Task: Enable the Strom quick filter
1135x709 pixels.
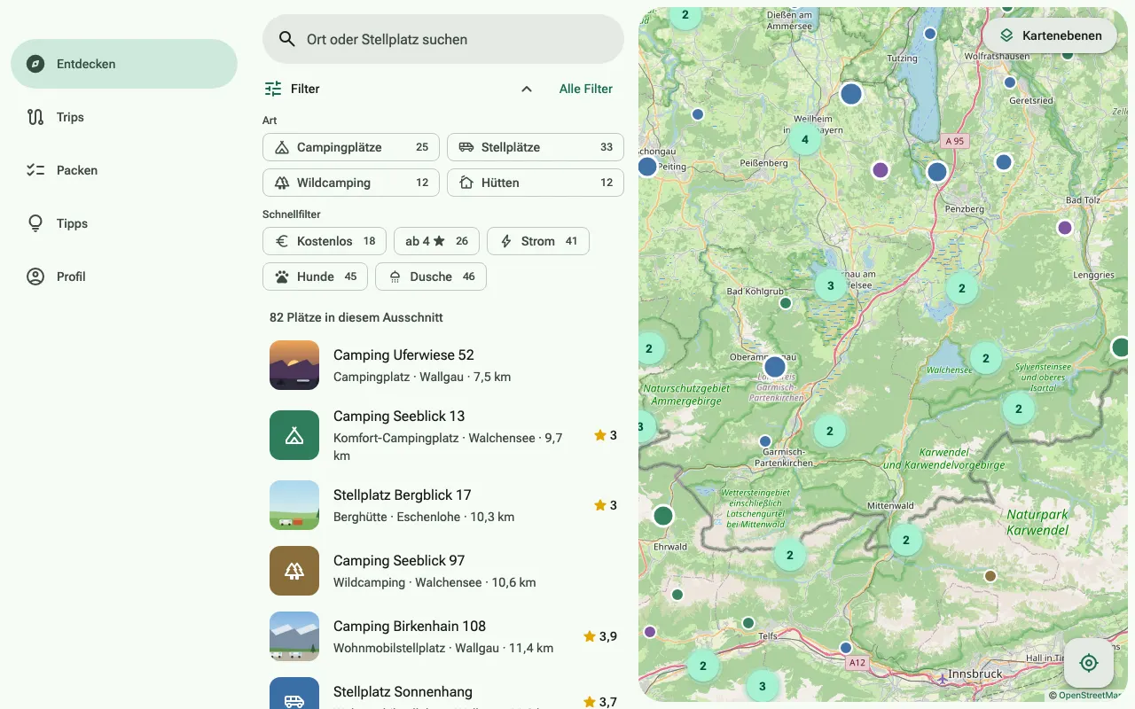Action: 538,241
